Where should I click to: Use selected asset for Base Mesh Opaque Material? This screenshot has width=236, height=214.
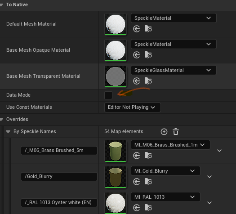tap(137, 55)
